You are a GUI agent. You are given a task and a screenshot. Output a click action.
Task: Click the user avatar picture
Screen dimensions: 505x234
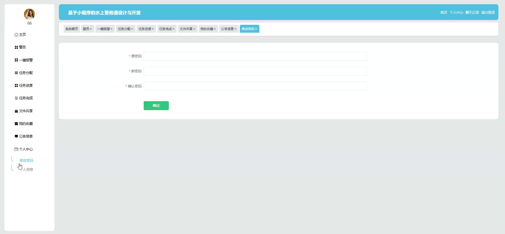click(x=29, y=14)
